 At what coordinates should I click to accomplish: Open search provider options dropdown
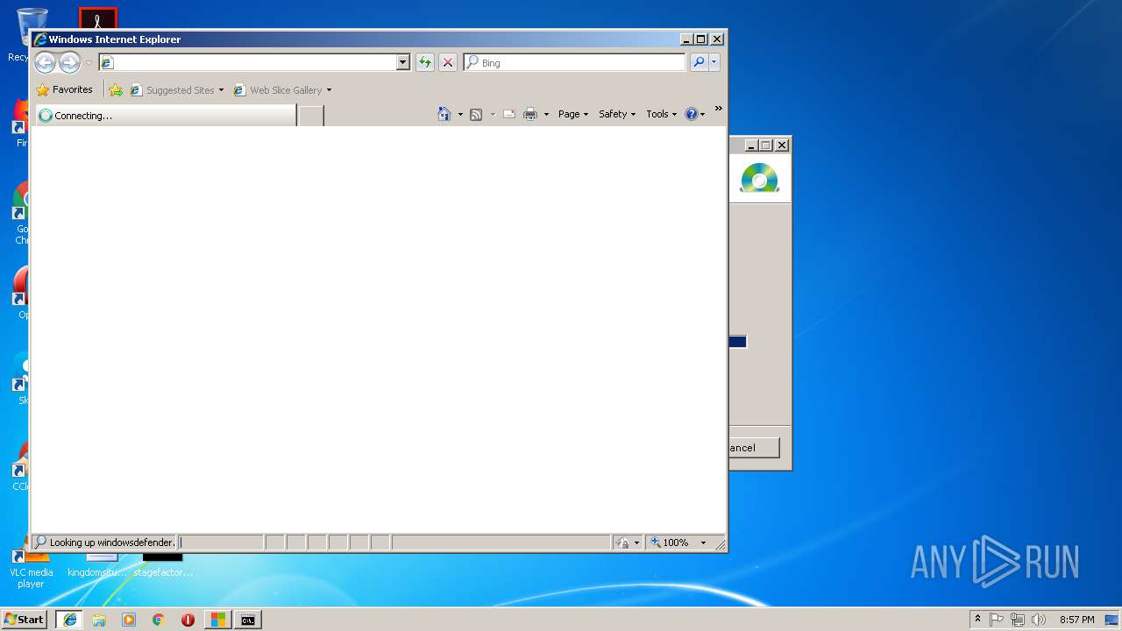tap(714, 62)
